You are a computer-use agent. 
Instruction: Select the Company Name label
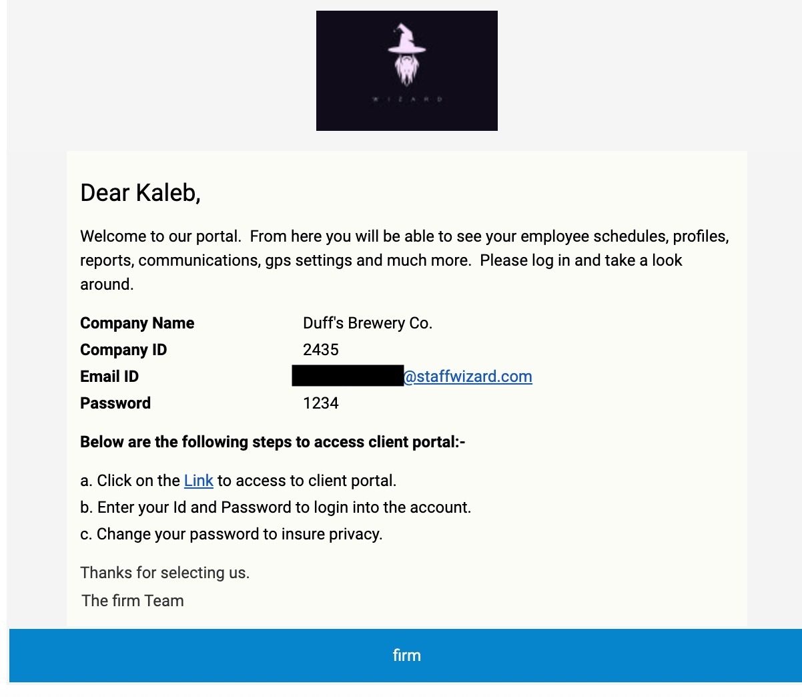pyautogui.click(x=137, y=323)
